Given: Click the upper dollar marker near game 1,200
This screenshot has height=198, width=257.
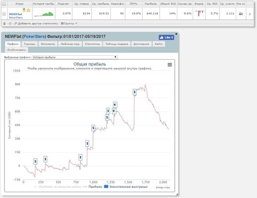Looking at the screenshot, I should 108,111.
